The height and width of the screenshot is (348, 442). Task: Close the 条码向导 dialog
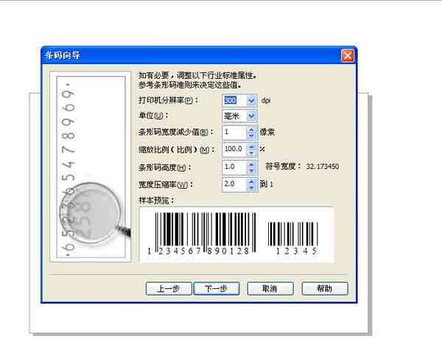(347, 55)
